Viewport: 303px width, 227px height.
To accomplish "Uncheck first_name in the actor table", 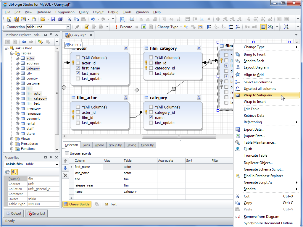I will [x=78, y=68].
